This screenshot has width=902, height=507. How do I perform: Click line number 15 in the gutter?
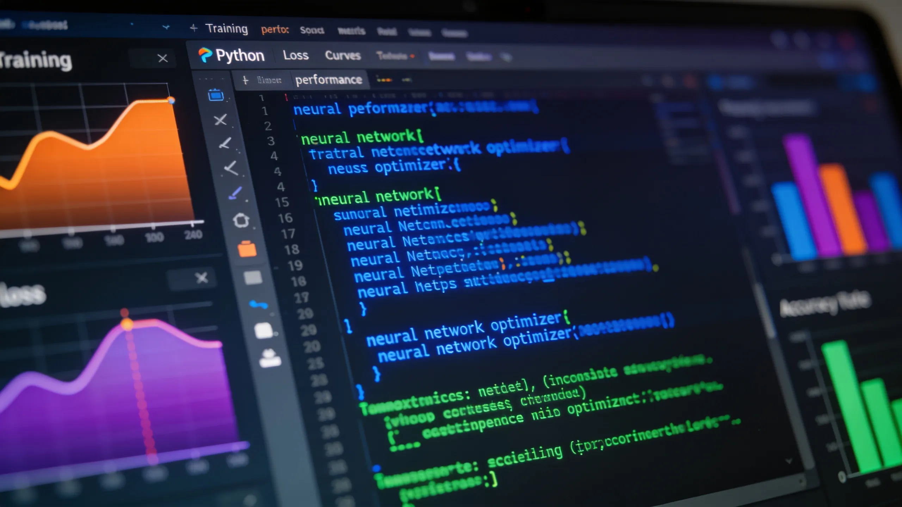pos(282,202)
